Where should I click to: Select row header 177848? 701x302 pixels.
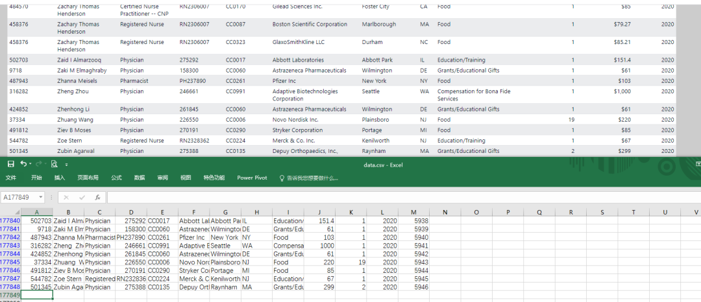[10, 287]
